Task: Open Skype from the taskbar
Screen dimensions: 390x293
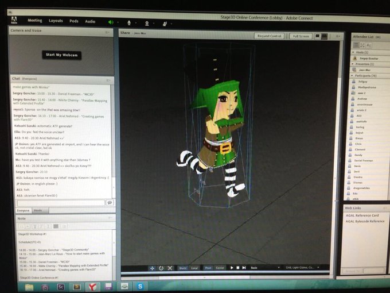Action: click(x=140, y=287)
